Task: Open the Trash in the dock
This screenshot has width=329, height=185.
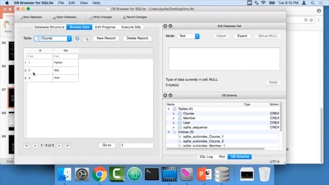Action: click(264, 174)
